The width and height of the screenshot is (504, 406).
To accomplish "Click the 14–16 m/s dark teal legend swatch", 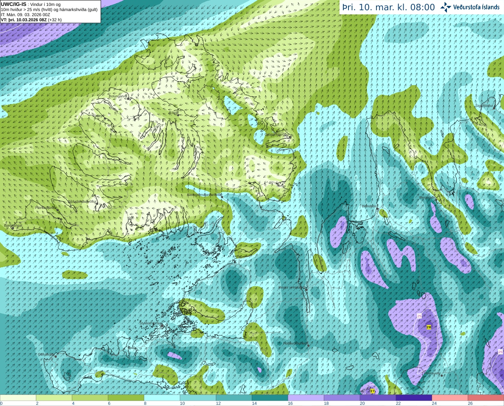I will pos(270,398).
